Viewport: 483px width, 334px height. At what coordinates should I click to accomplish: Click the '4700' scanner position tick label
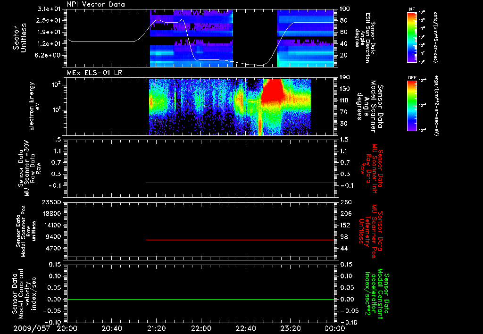pos(54,248)
